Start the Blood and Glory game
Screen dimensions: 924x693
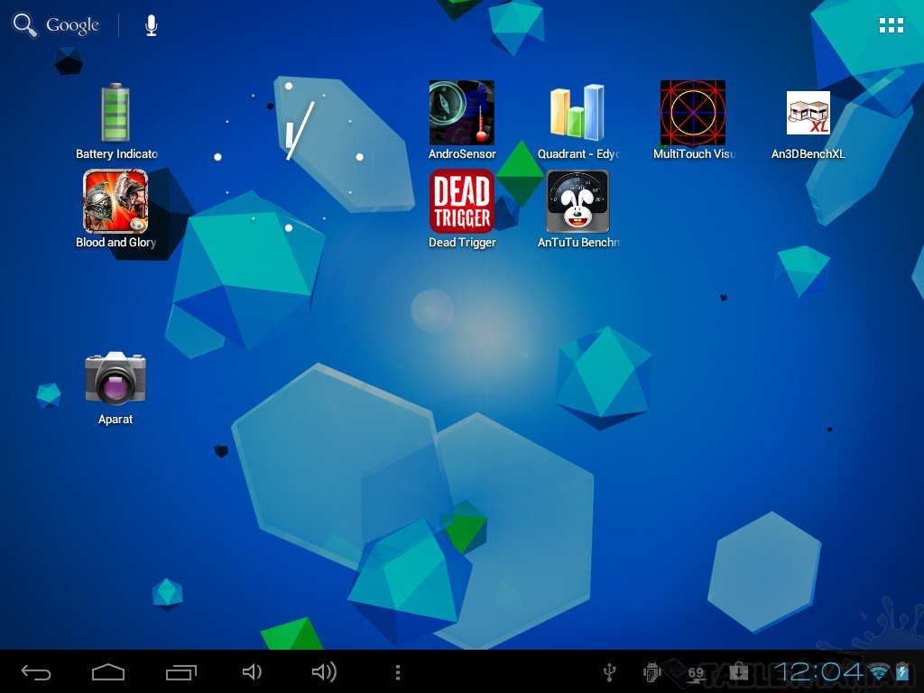(115, 202)
